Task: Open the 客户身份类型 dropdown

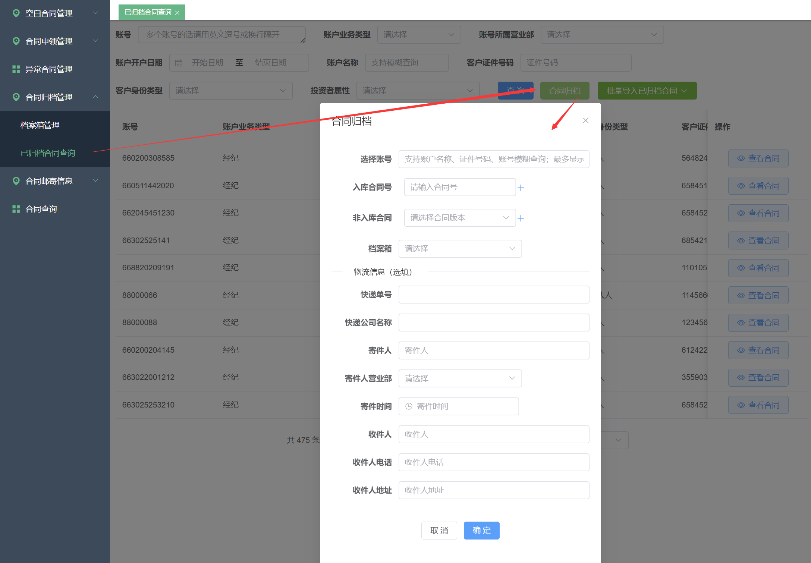Action: 231,91
